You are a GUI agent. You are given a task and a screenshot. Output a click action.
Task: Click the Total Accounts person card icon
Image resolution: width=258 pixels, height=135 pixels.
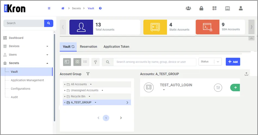coord(81,27)
